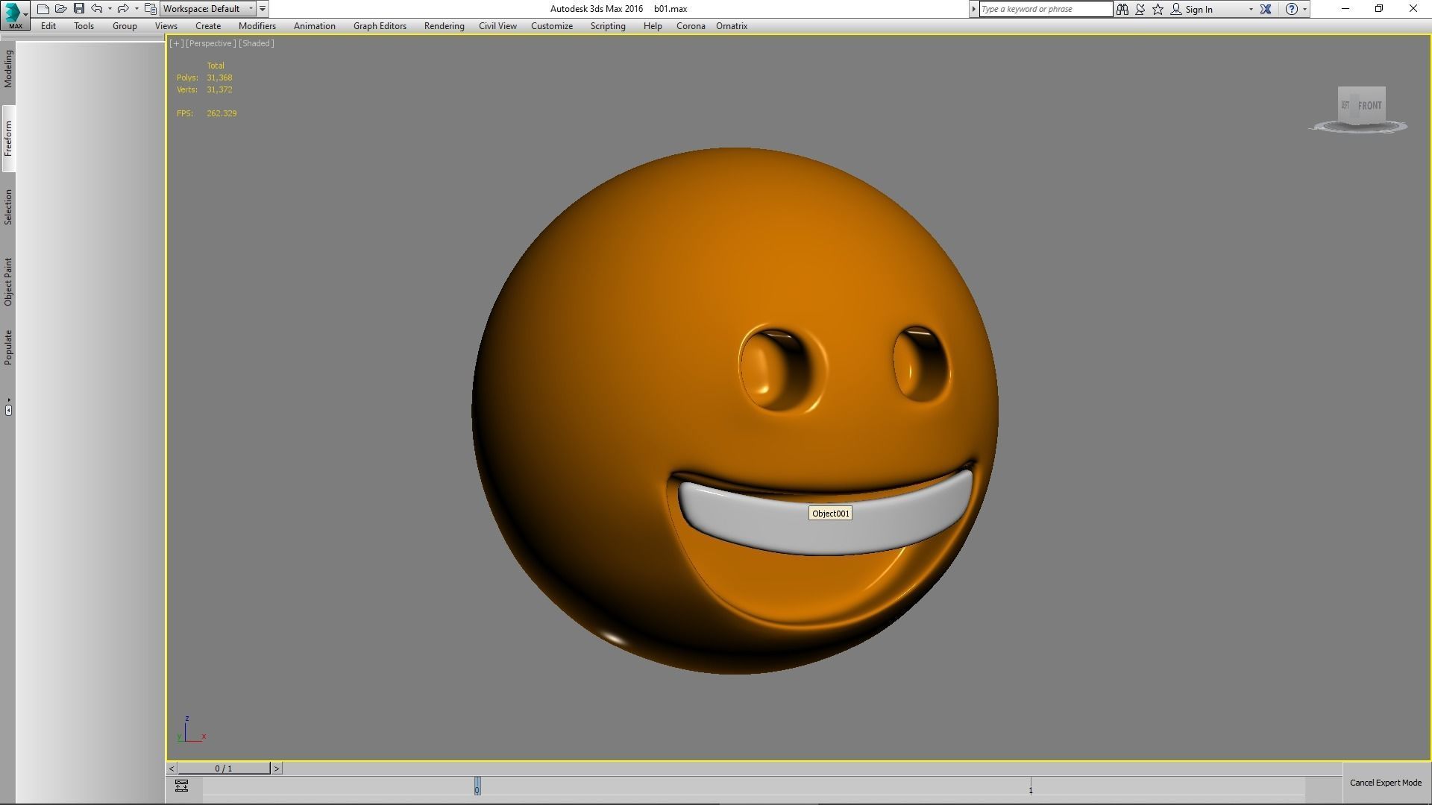Open Favorites star icon
Screen dimensions: 1432x805
1158,9
